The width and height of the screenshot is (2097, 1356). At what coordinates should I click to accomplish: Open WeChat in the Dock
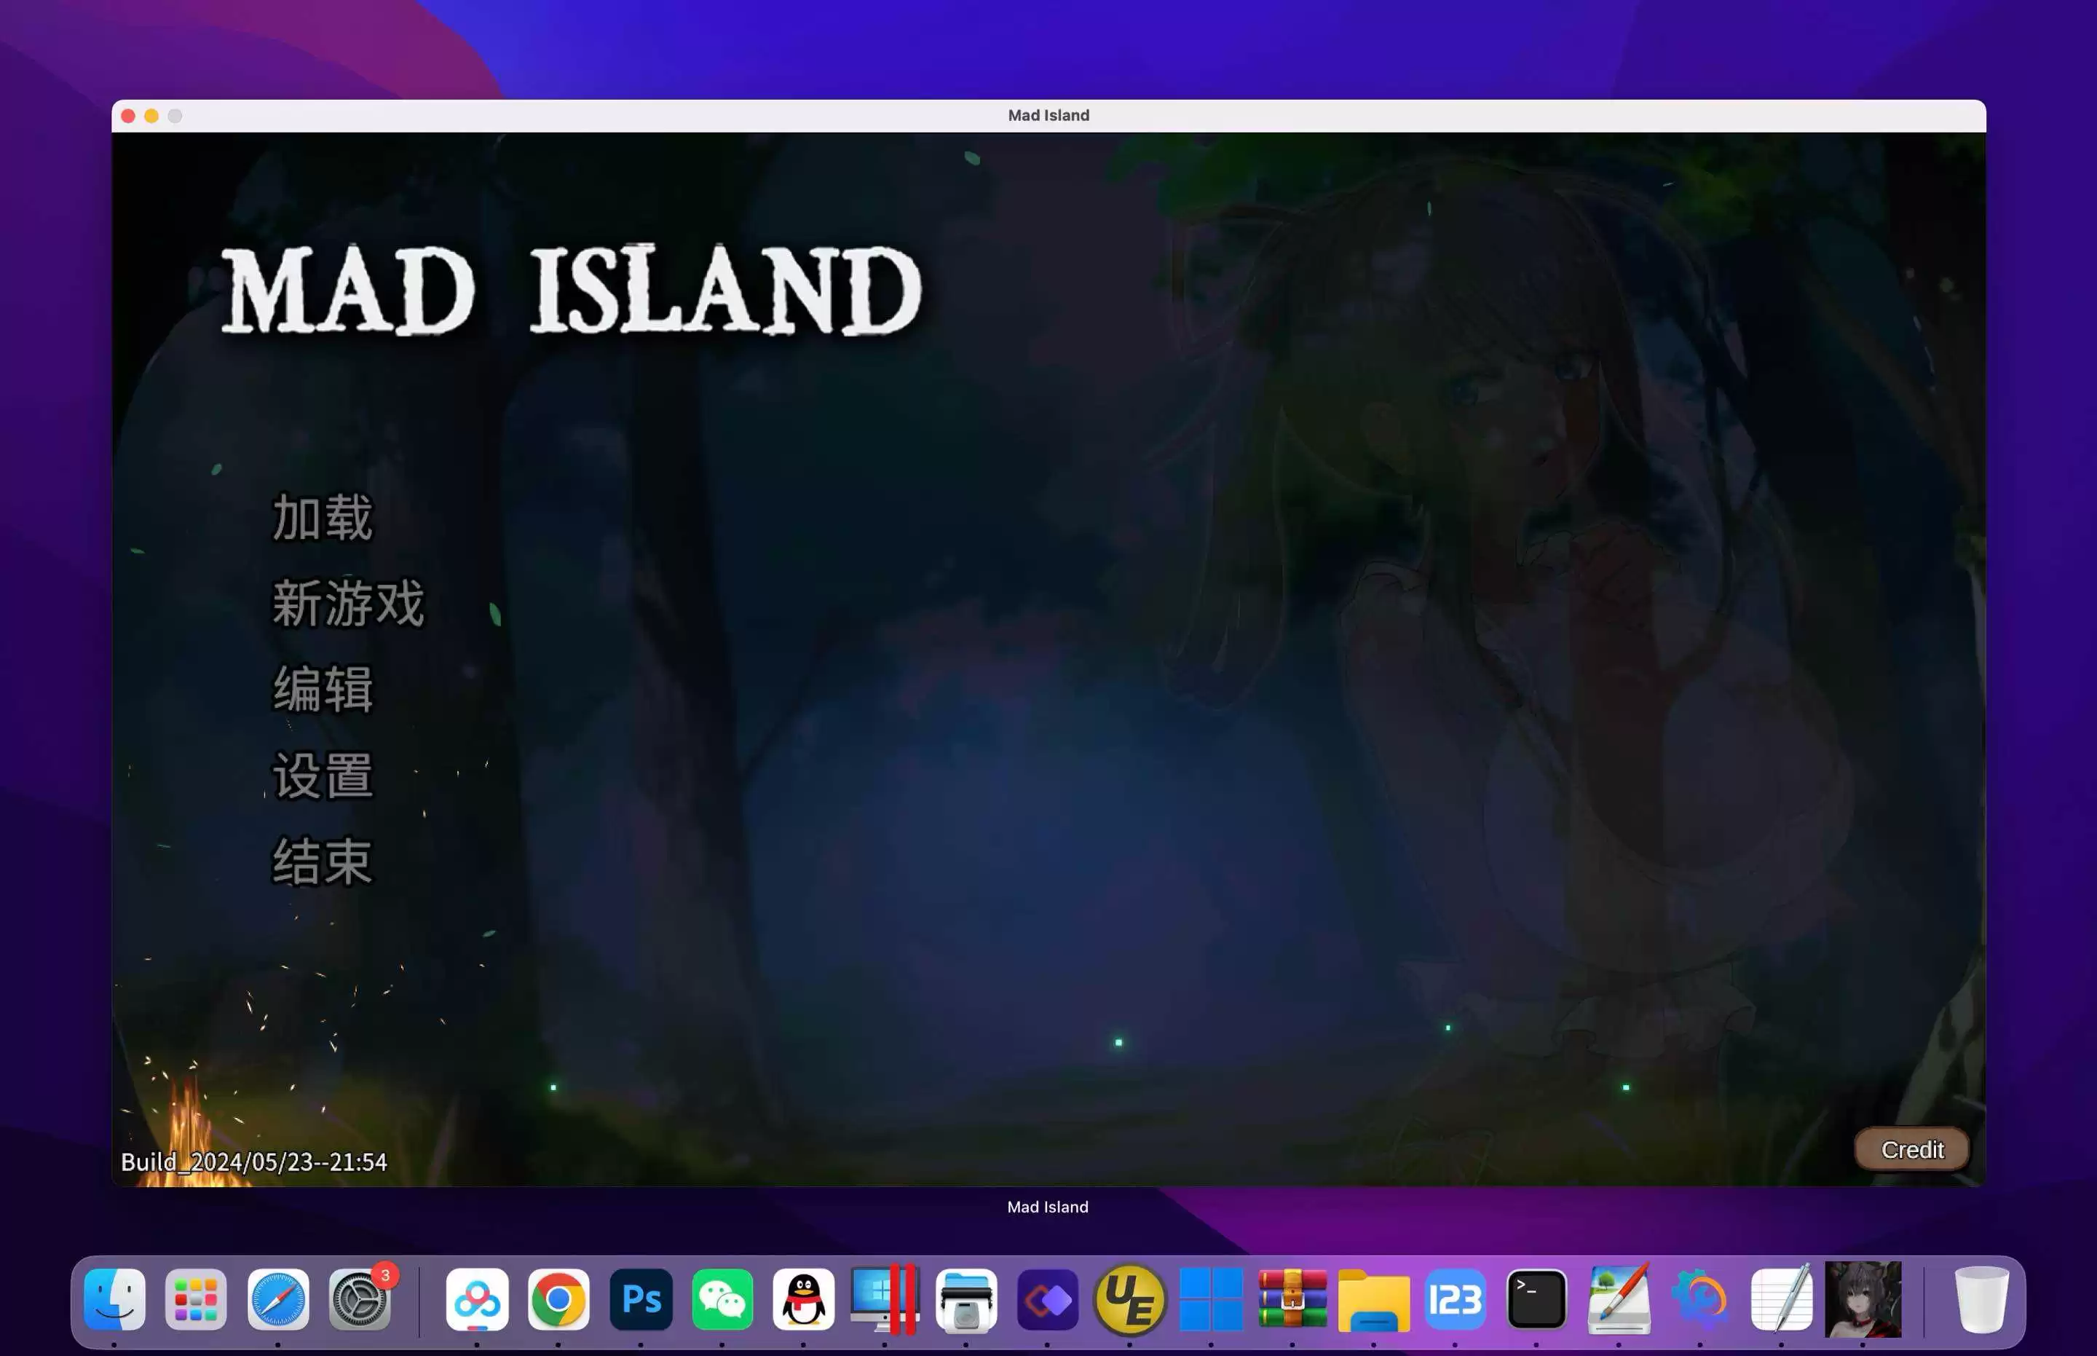722,1300
